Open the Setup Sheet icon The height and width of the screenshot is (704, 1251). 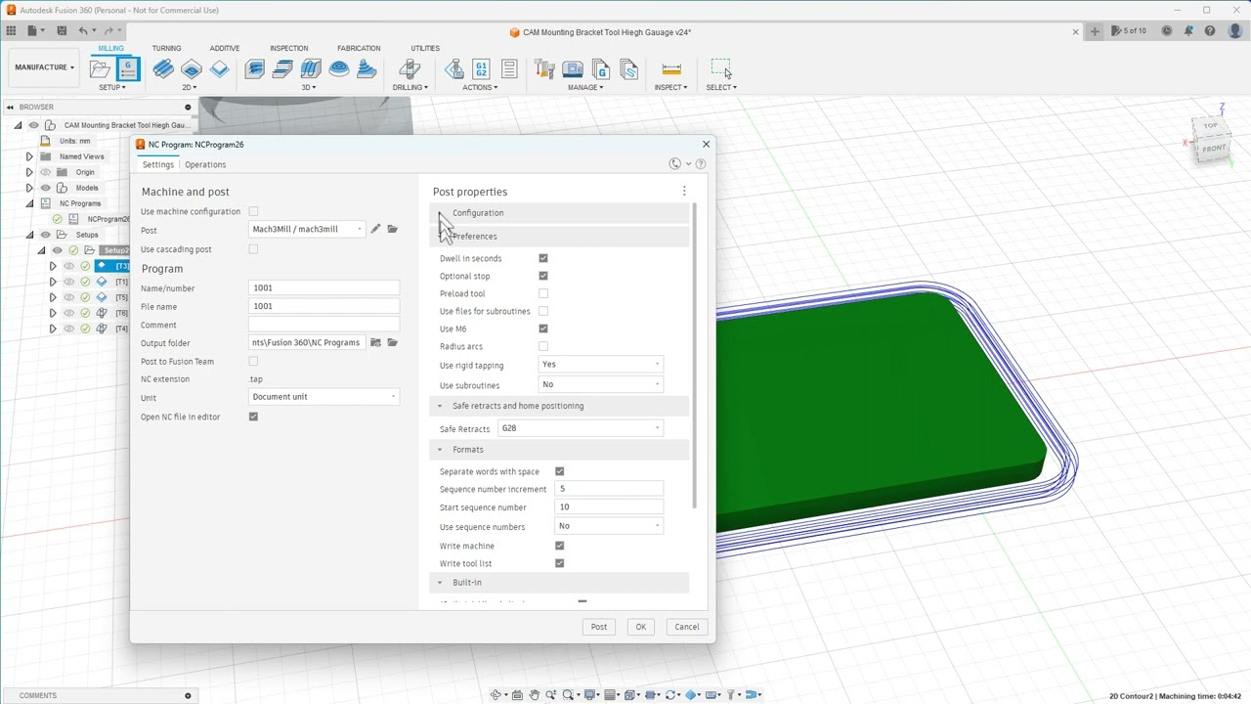(x=508, y=68)
